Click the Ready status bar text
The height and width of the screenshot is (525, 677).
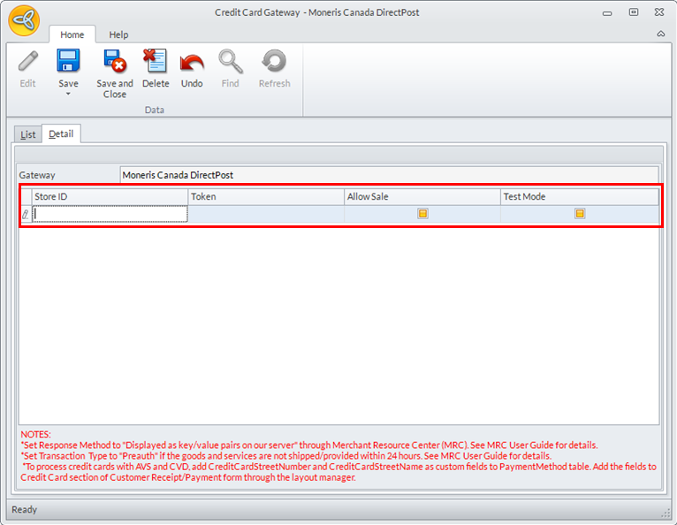pos(24,509)
